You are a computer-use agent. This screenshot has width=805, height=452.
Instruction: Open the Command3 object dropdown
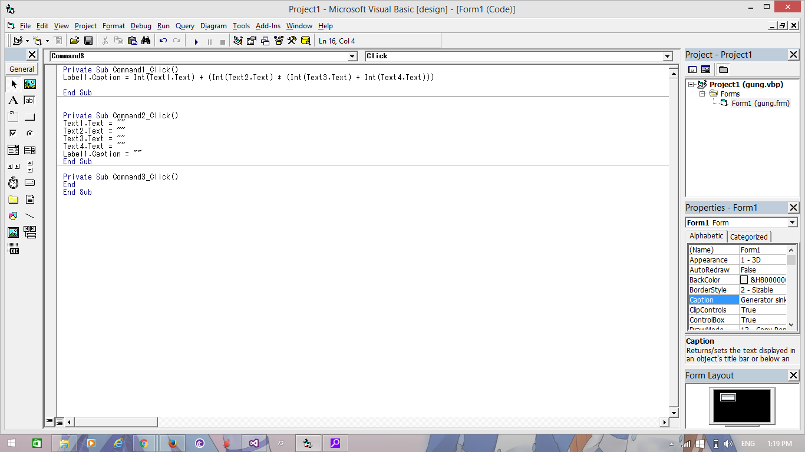point(352,56)
